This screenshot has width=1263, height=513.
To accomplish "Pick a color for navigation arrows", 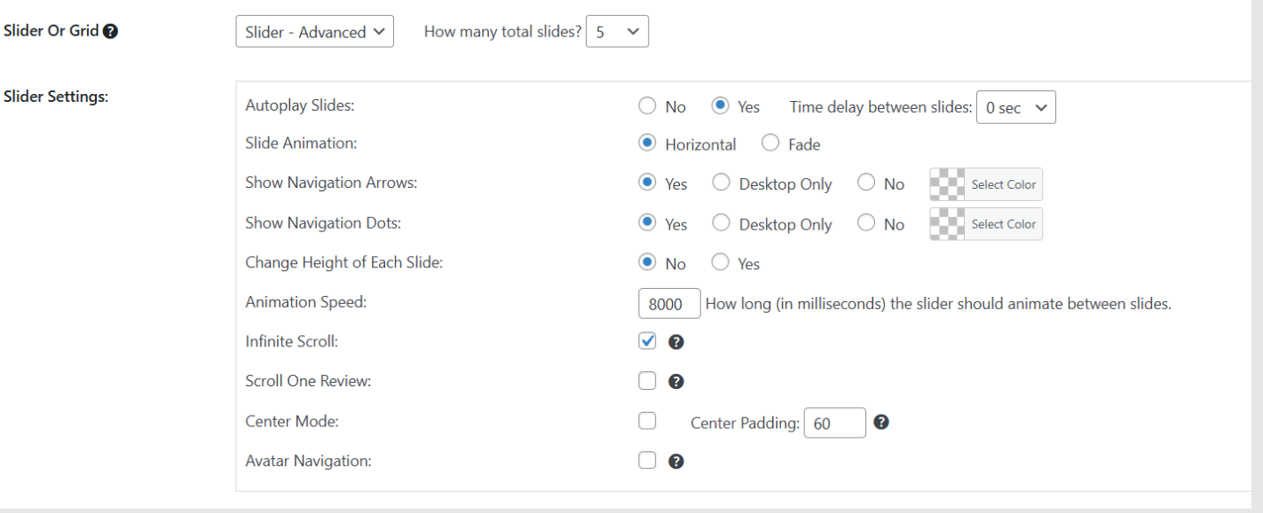I will coord(986,184).
